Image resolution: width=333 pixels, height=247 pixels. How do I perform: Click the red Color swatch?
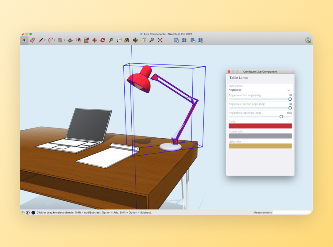260,126
